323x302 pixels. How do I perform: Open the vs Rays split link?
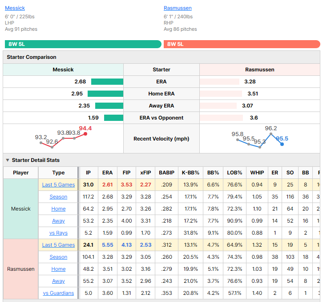click(x=58, y=233)
